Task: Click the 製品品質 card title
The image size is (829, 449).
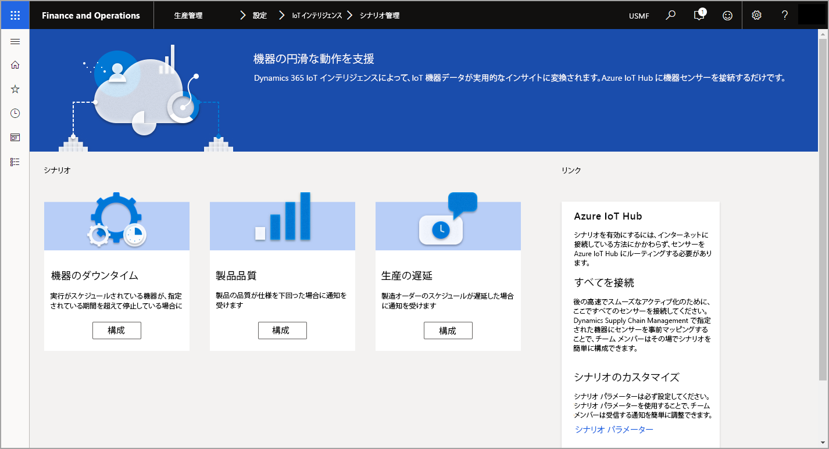Action: click(236, 275)
